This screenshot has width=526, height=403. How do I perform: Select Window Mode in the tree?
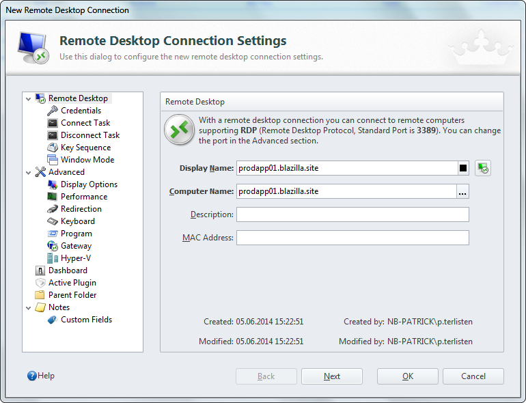pyautogui.click(x=87, y=160)
